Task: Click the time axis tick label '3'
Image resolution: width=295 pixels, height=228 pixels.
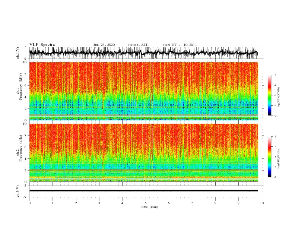Action: 99,203
